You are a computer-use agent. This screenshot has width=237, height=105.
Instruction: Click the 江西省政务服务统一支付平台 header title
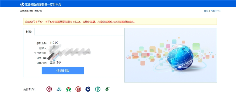pos(43,4)
